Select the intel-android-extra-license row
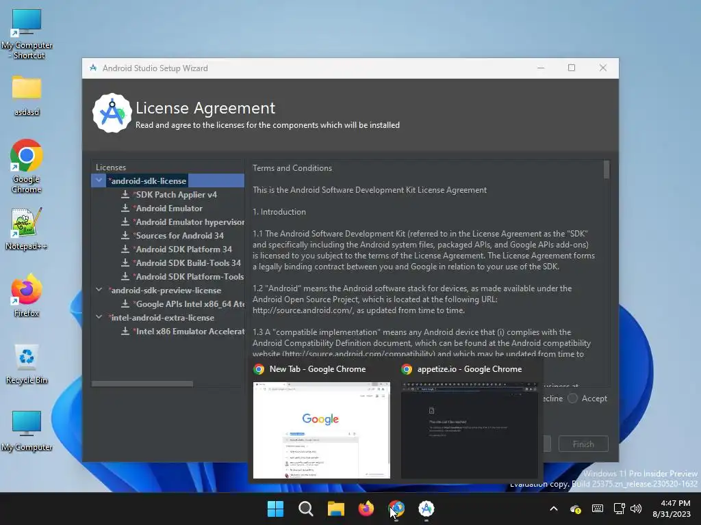701x525 pixels. (x=161, y=317)
